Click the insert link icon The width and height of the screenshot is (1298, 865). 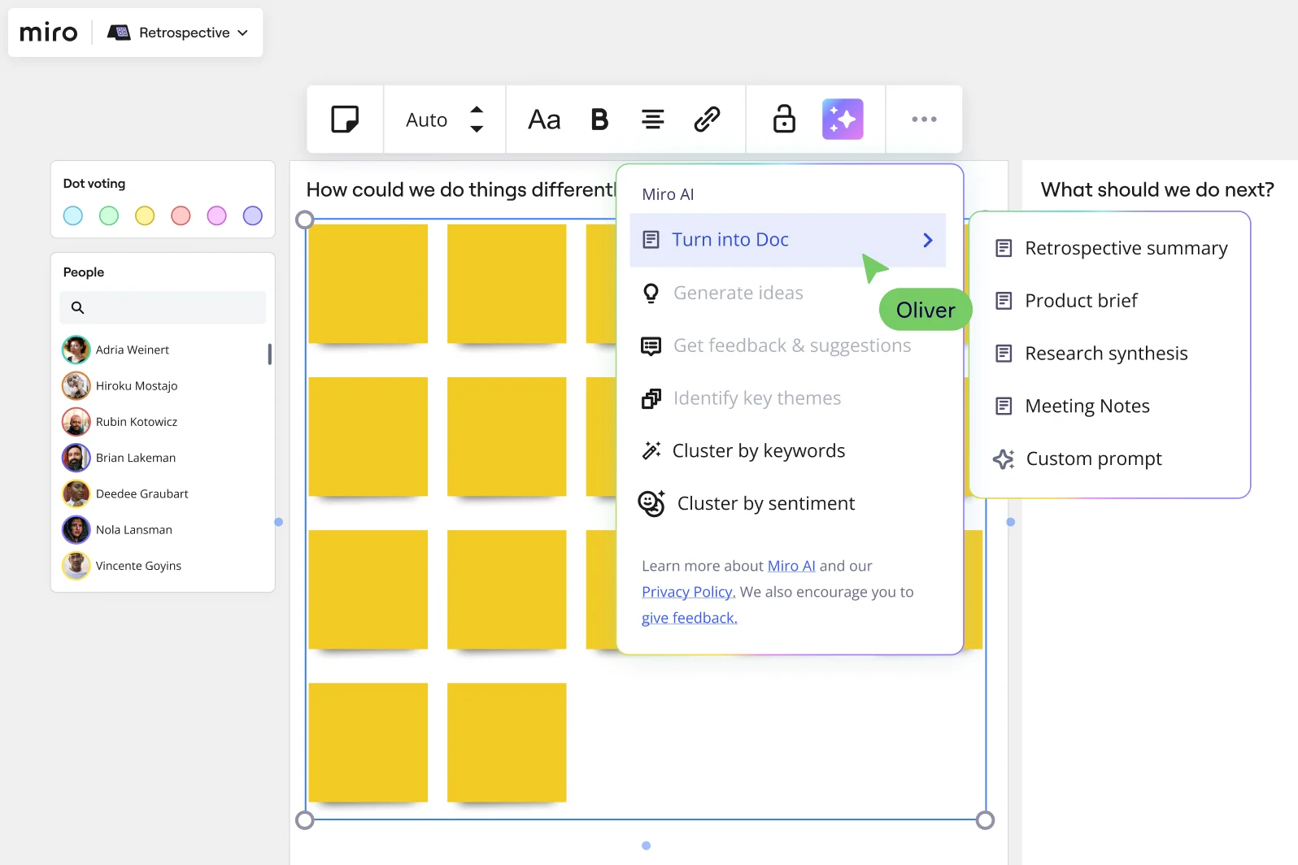click(707, 120)
